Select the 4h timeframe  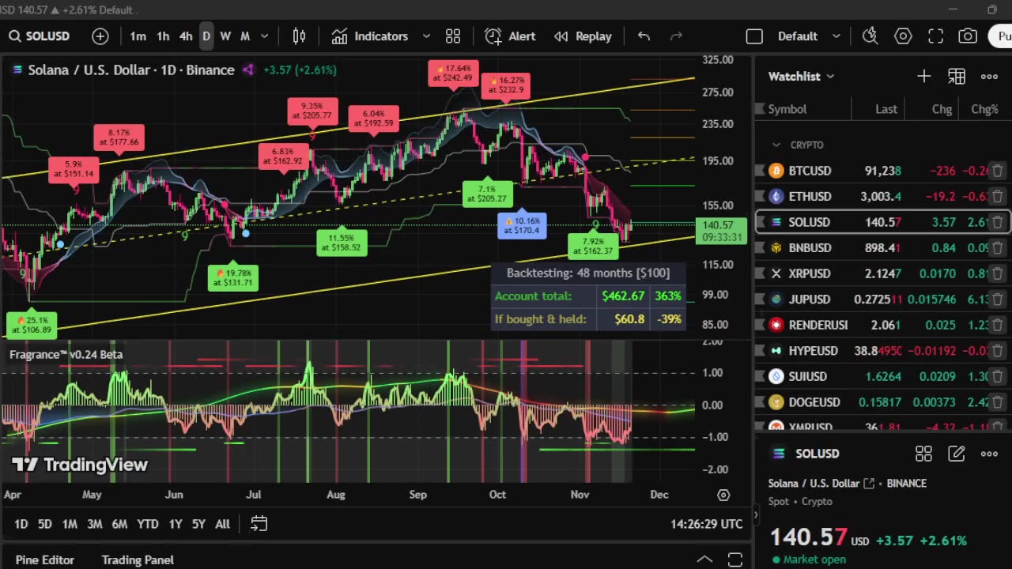(x=186, y=36)
